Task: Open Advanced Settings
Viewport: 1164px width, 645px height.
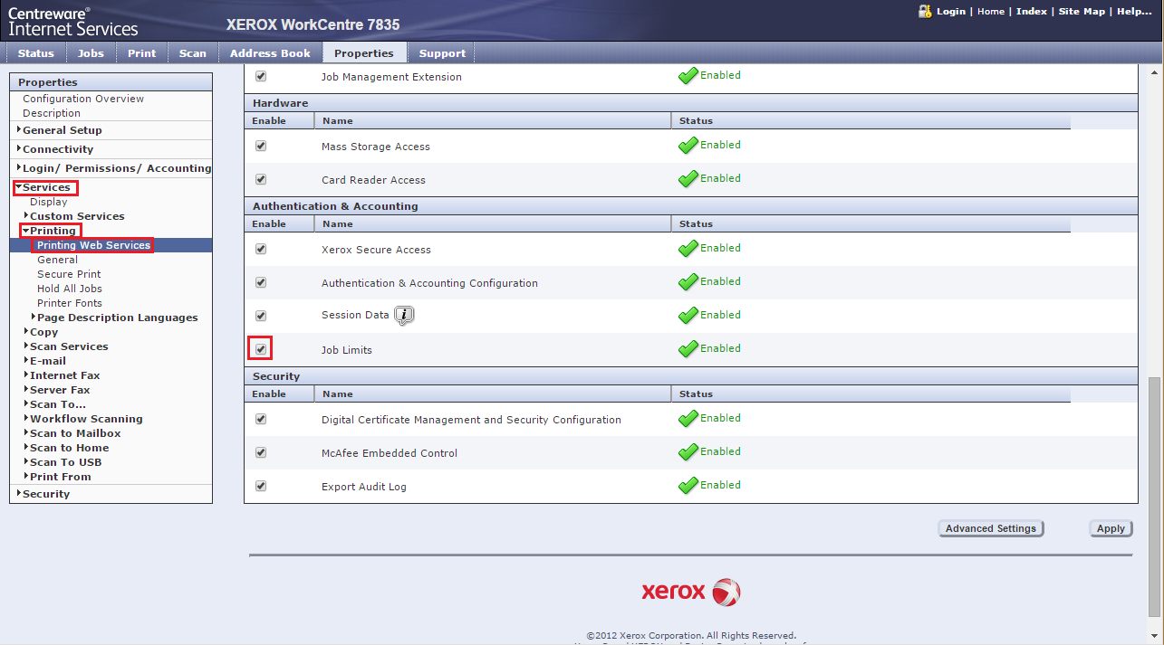Action: click(x=990, y=528)
